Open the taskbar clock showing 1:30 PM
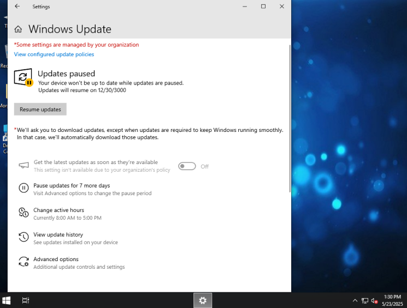Image resolution: width=407 pixels, height=308 pixels. pyautogui.click(x=392, y=300)
